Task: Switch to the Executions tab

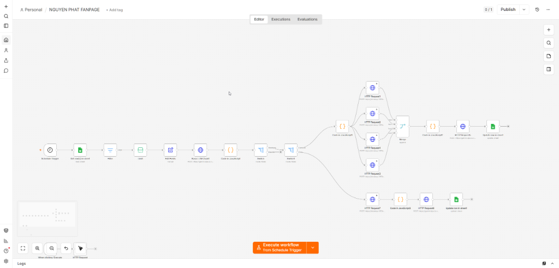Action: 281,19
